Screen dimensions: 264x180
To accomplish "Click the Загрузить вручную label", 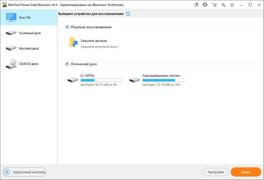I will point(94,41).
